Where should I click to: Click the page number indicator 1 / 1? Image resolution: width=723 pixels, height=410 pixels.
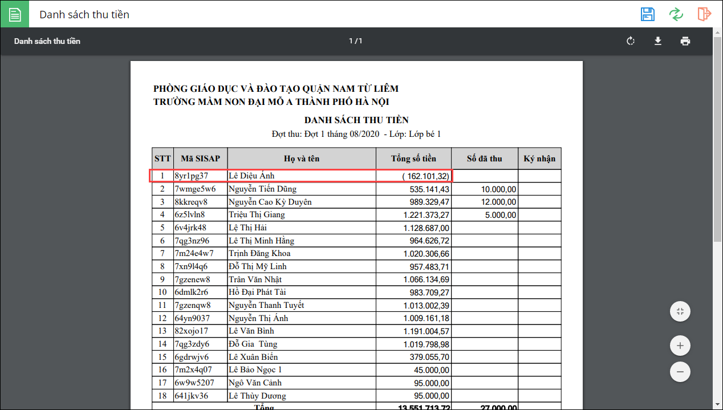[356, 41]
